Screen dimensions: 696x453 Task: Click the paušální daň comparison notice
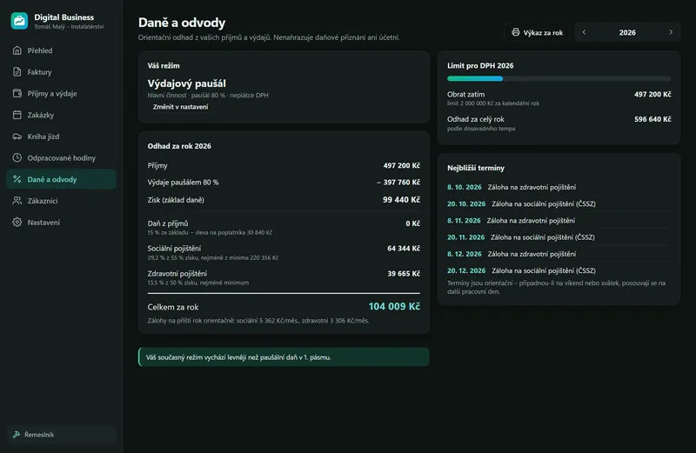coord(284,357)
